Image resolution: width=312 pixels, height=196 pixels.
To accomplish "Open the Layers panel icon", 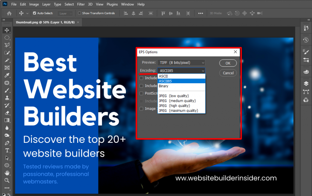I will (306, 84).
